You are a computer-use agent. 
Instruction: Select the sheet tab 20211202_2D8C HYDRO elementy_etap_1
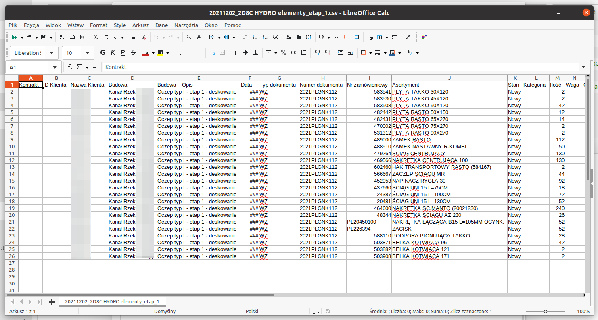pos(112,301)
